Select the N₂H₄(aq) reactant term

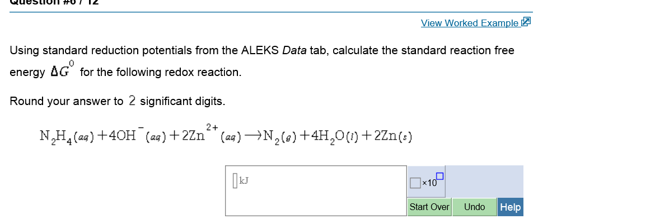click(x=68, y=136)
